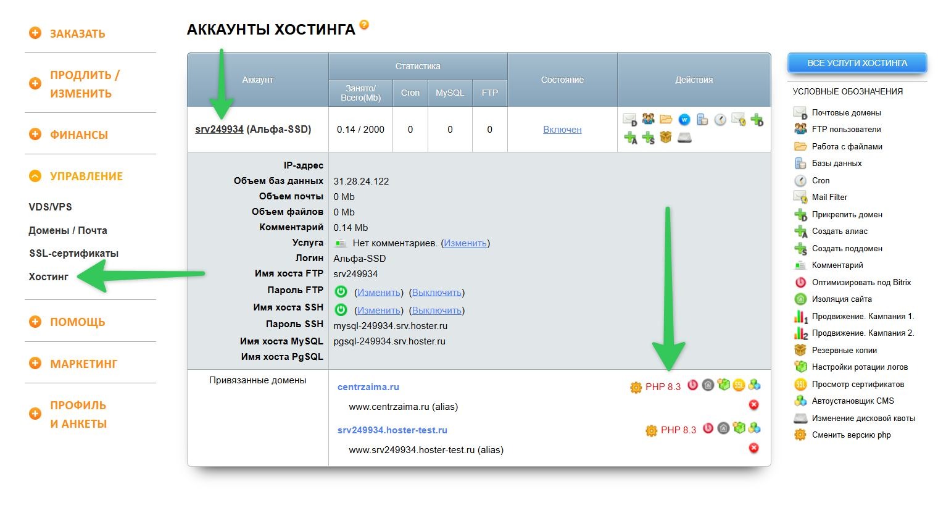Screen dimensions: 946x508
Task: Open Домены / Почта menu item
Action: 68,230
